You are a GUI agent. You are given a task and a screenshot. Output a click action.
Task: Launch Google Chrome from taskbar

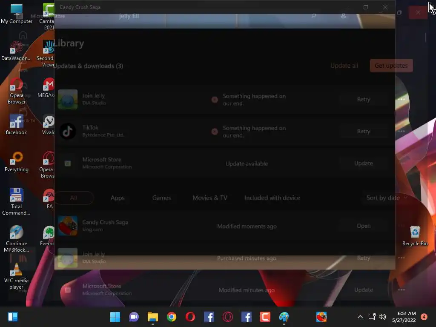(x=172, y=317)
